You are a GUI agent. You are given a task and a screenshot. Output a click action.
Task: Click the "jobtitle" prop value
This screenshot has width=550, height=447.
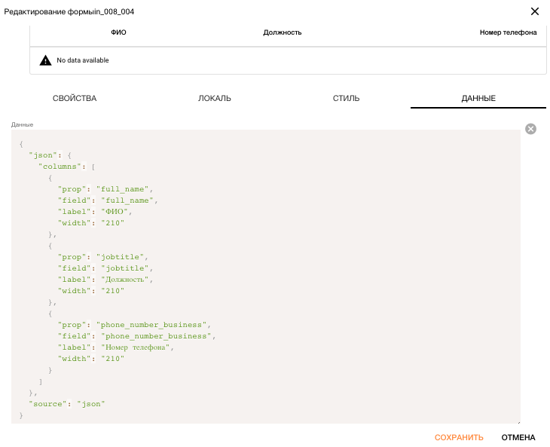pyautogui.click(x=121, y=257)
